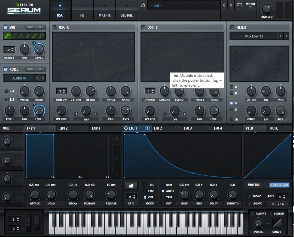
Task: Toggle filter routing for oscillator B
Action: pos(231,93)
